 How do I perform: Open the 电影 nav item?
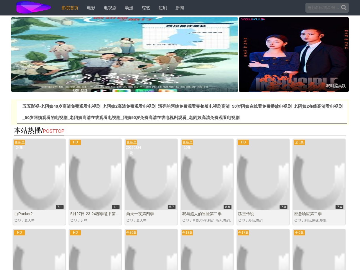91,8
